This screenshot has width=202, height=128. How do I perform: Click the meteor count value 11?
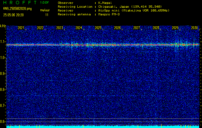[x=47, y=15]
